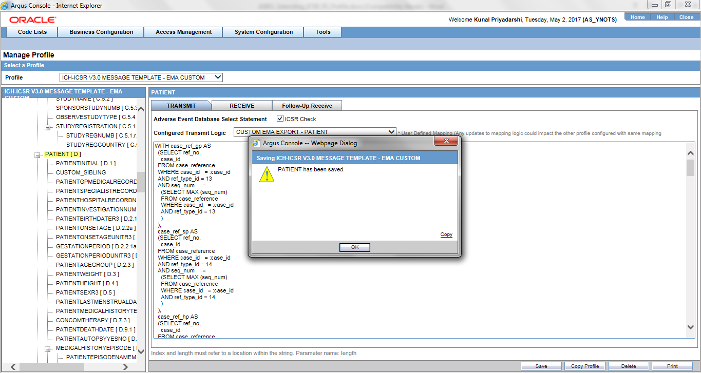
Task: Select PATIENTBIRTHDATER3 tree item
Action: tap(96, 219)
